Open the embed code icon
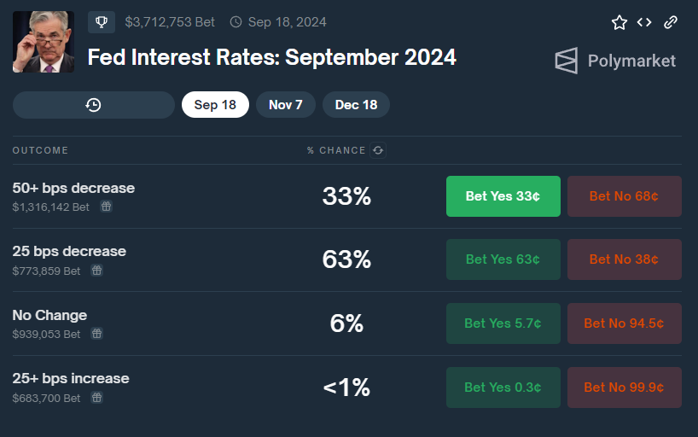 (644, 22)
